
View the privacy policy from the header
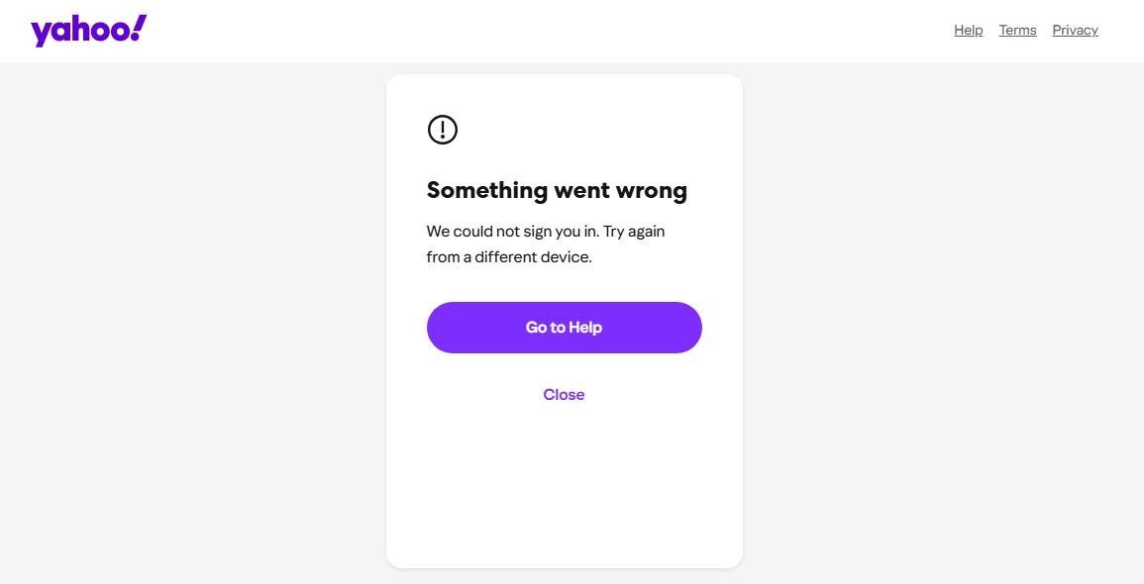coord(1075,31)
